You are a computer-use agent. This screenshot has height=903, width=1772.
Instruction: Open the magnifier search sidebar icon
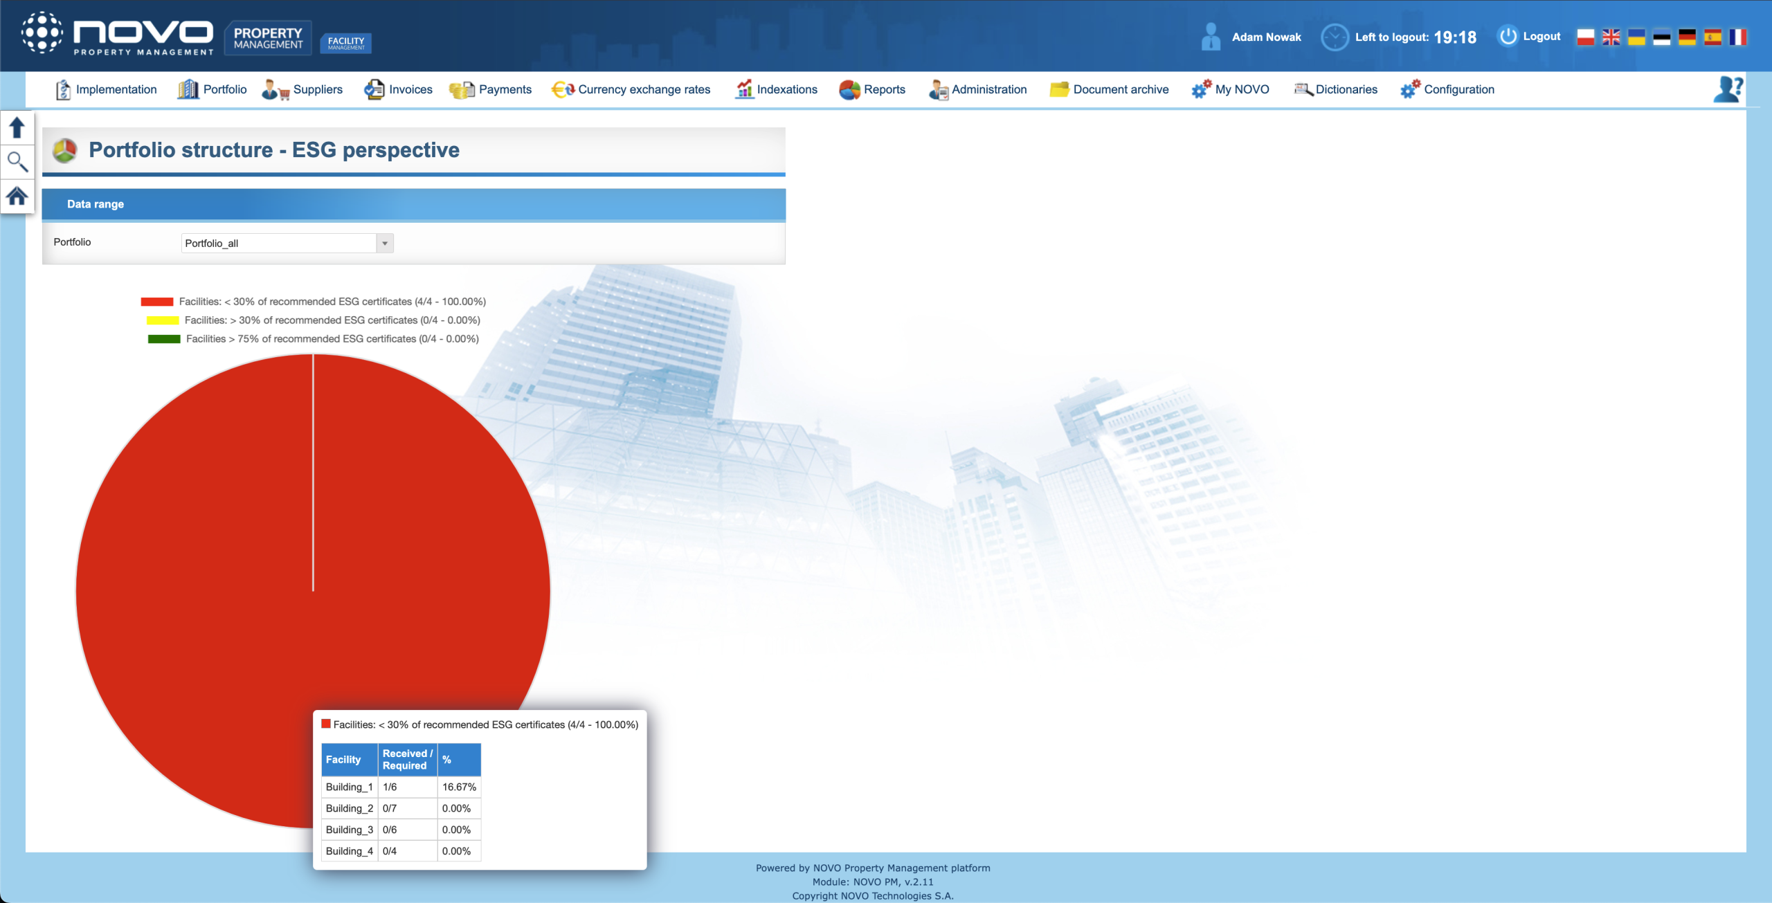pyautogui.click(x=17, y=162)
